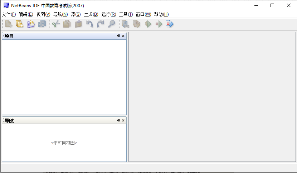Open the 帮助(H) menu
297x173 pixels.
click(161, 14)
